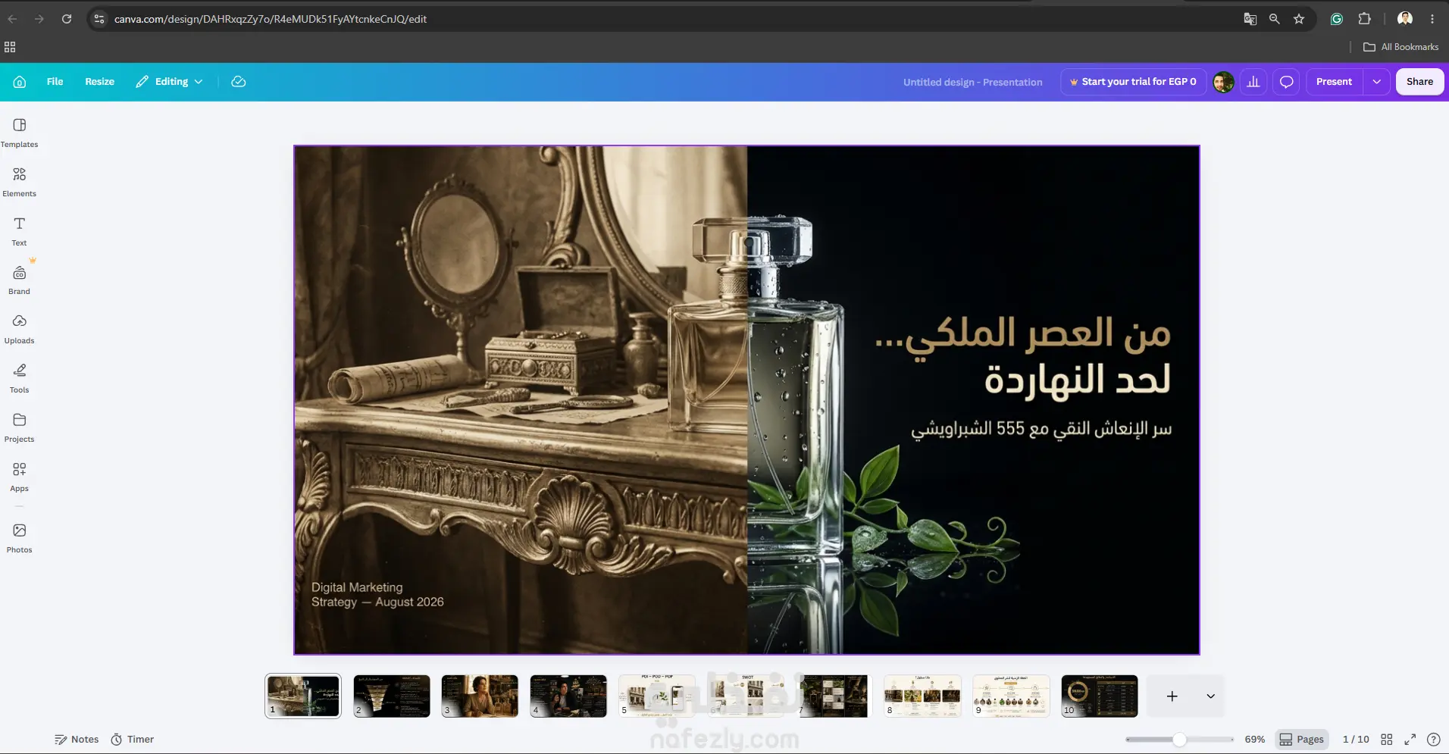Enter fullscreen mode using expand icon

(x=1410, y=740)
